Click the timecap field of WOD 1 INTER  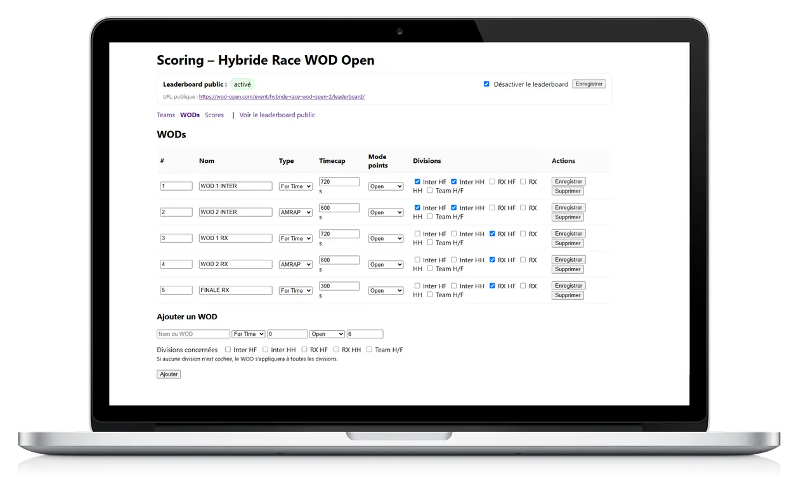(x=339, y=182)
